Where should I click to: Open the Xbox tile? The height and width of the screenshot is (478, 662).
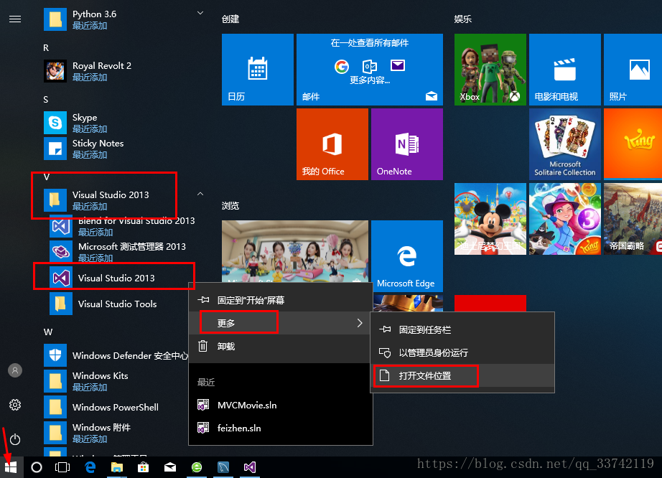coord(490,70)
